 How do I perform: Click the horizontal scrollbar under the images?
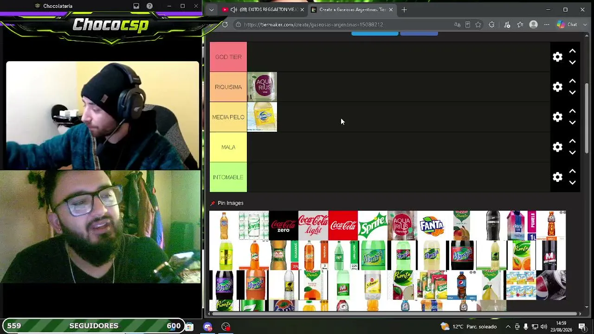point(394,314)
